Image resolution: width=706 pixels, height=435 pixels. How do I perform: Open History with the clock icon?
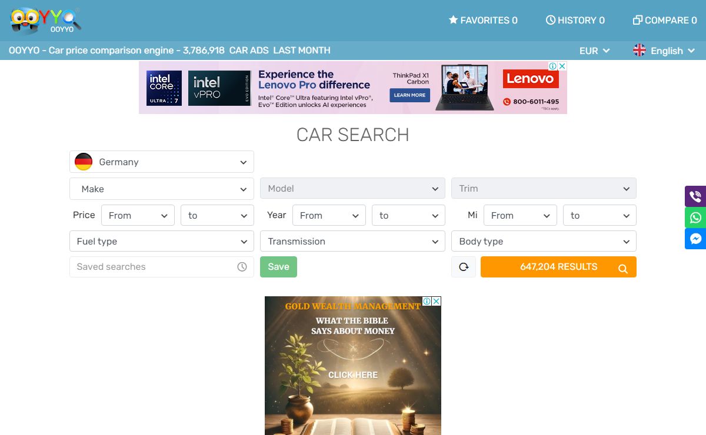click(x=575, y=21)
